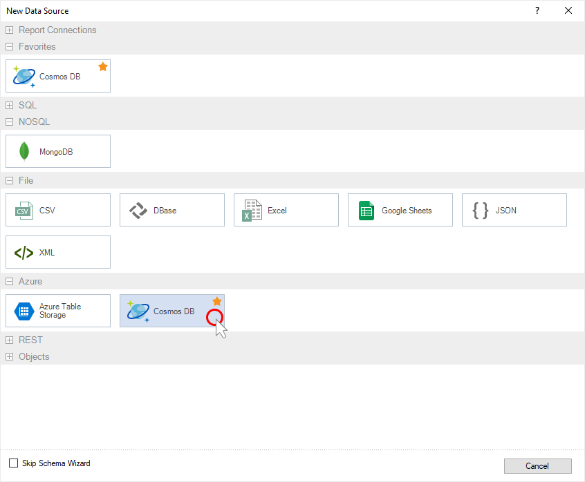
Task: Click the Cancel button
Action: coord(538,466)
